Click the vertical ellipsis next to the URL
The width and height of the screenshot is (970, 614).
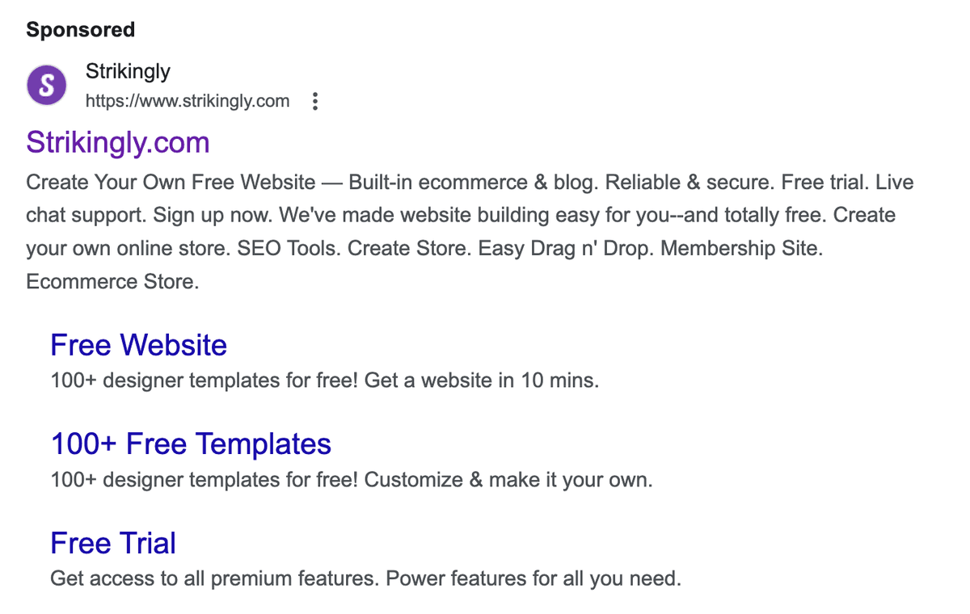coord(314,101)
